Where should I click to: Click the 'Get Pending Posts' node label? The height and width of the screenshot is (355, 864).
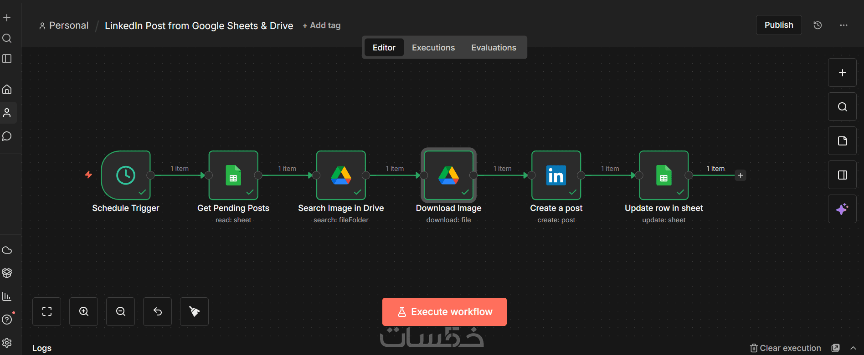233,208
